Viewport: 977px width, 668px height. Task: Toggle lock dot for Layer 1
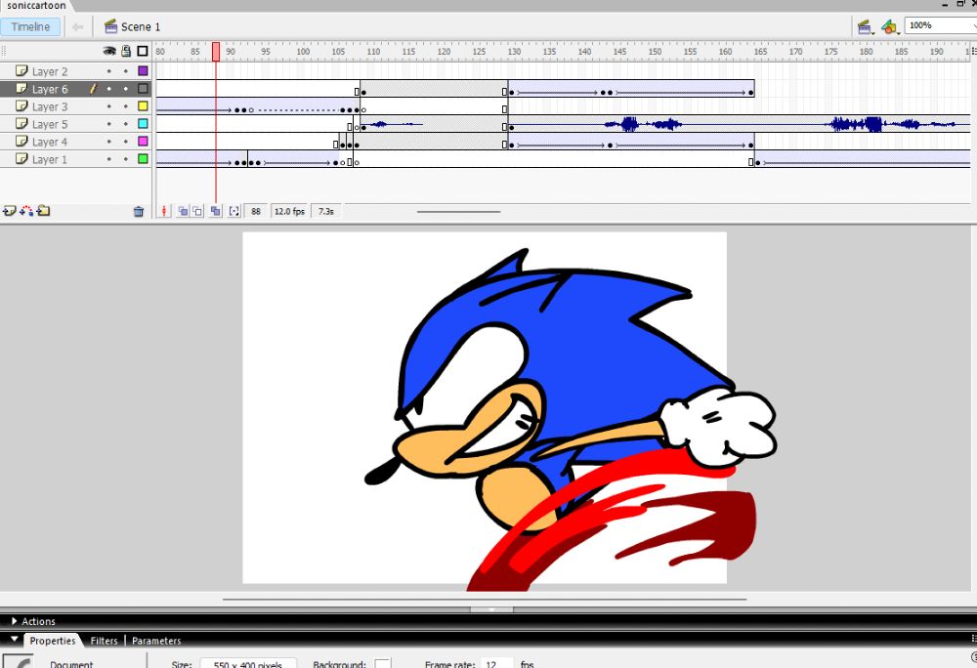(126, 159)
